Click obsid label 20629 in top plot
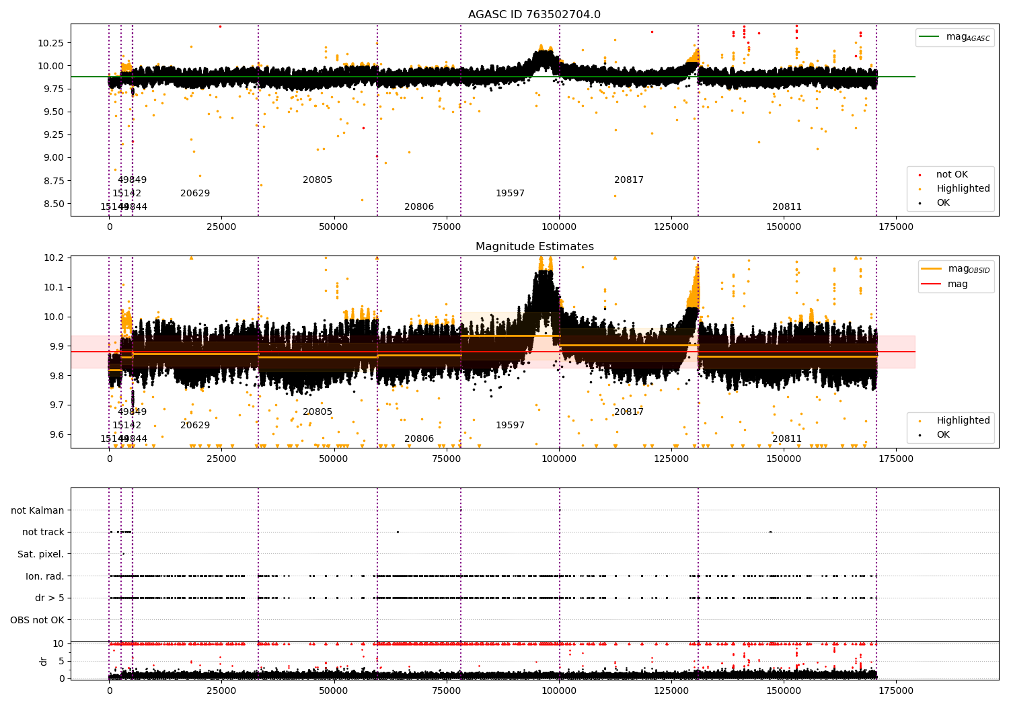This screenshot has width=1009, height=706. click(195, 194)
